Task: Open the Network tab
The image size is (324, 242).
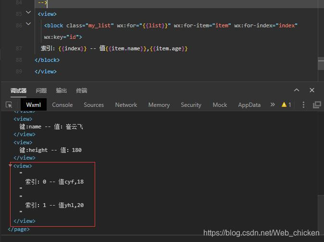Action: (x=126, y=105)
